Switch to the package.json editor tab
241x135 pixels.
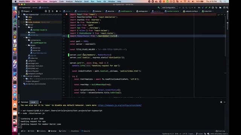pyautogui.click(x=142, y=11)
